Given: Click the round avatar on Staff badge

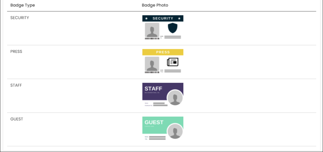Looking at the screenshot, I should (175, 98).
